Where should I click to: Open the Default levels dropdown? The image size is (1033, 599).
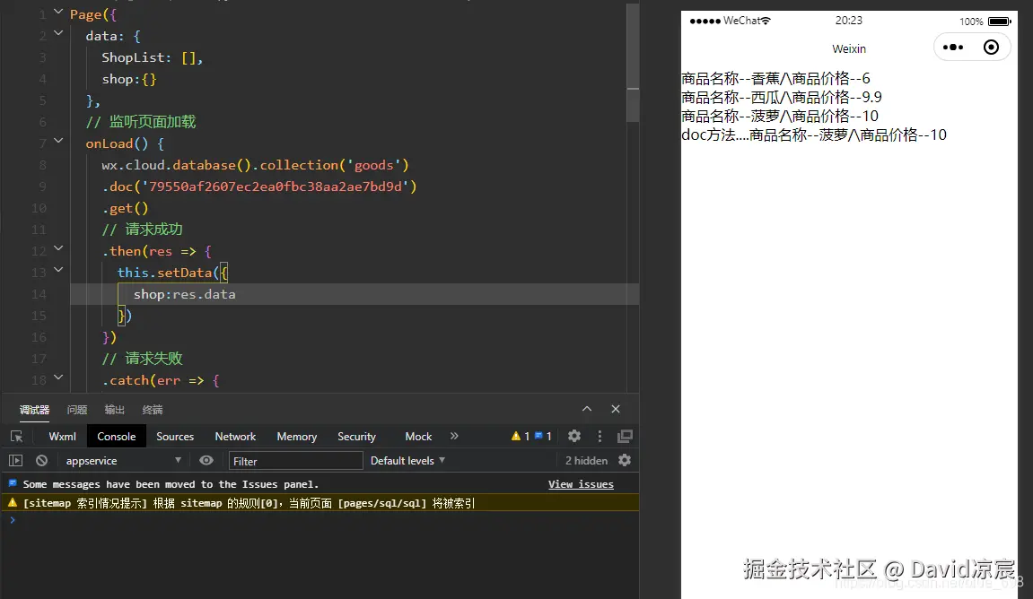point(407,461)
